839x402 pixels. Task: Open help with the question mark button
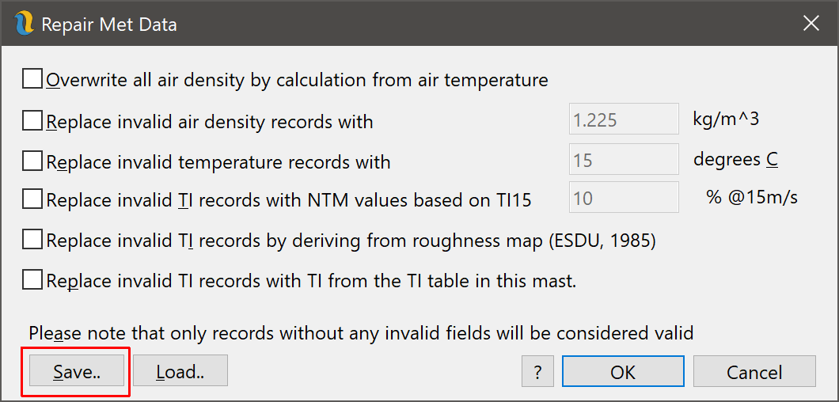pos(537,371)
